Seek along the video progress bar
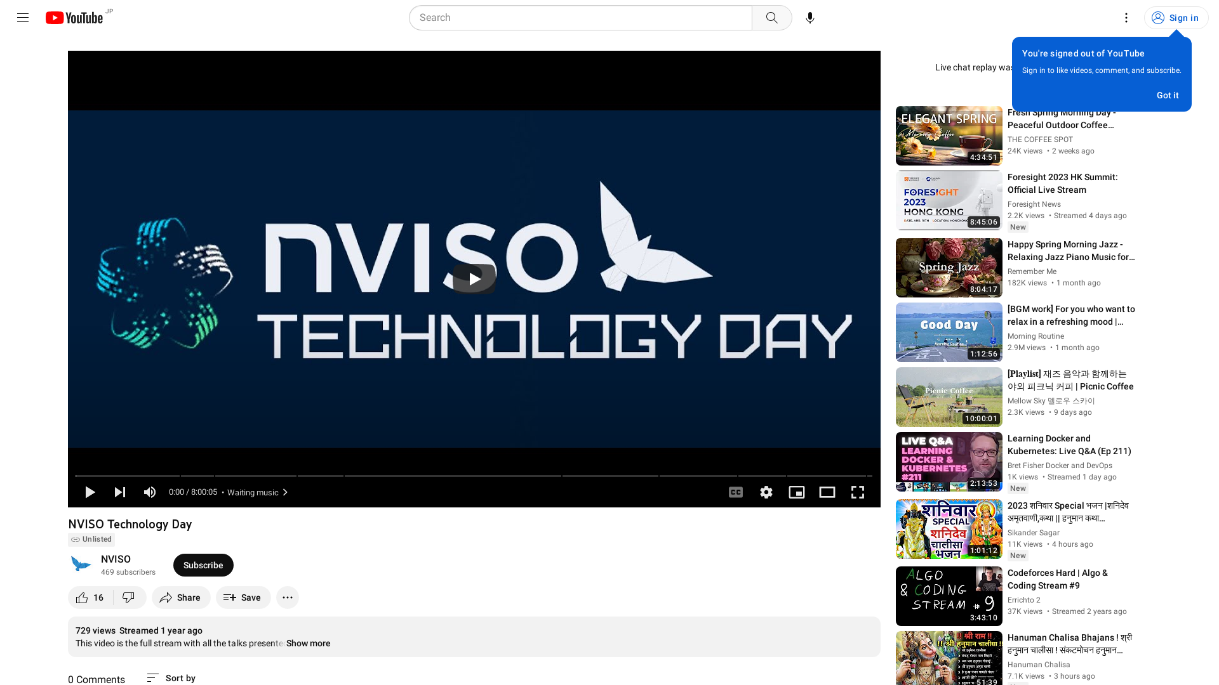The width and height of the screenshot is (1219, 685). point(474,476)
